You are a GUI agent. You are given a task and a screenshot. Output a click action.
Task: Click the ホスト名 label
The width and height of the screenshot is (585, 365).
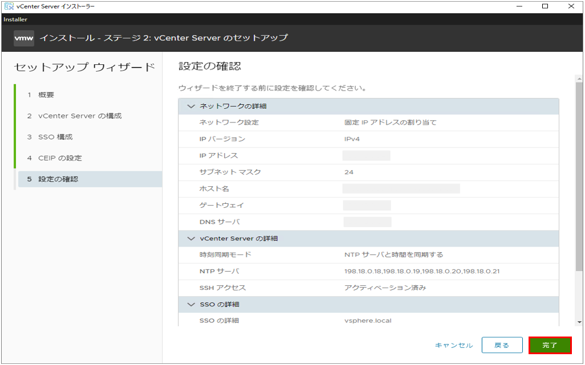(214, 189)
